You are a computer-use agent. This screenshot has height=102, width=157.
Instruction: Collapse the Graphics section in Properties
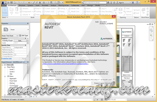(x=25, y=38)
